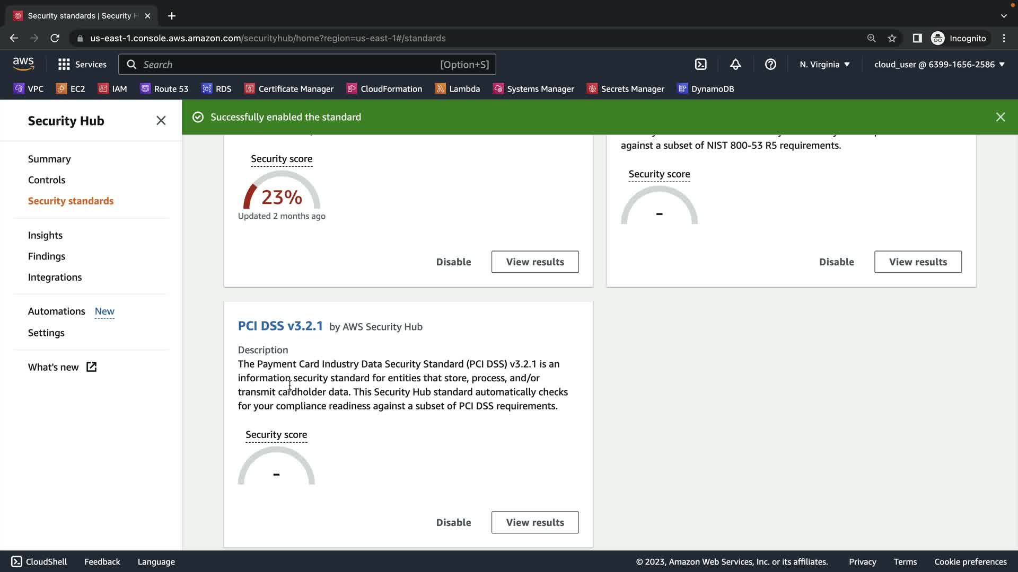Go to AWS console home via the logo
The image size is (1018, 572).
pos(23,64)
